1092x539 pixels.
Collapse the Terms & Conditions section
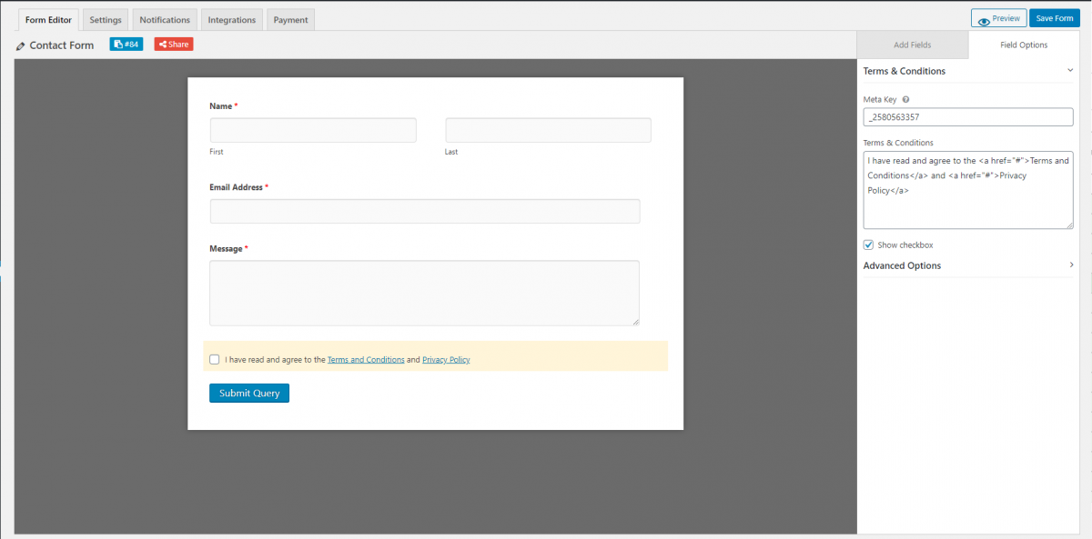[x=1070, y=71]
